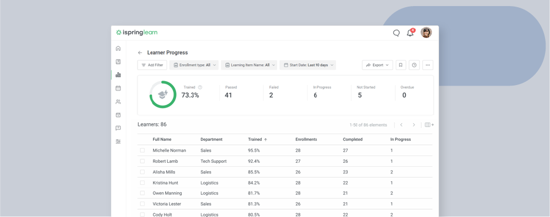Click the iSpring Learn logo
This screenshot has height=217, width=550.
[137, 33]
